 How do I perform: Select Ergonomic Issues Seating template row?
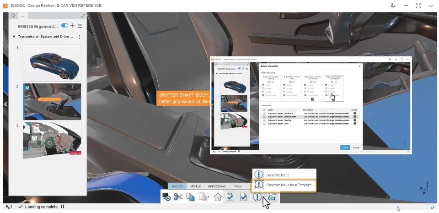[310, 120]
